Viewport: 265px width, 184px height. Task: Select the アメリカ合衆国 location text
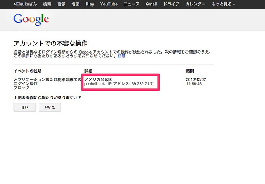pos(99,80)
